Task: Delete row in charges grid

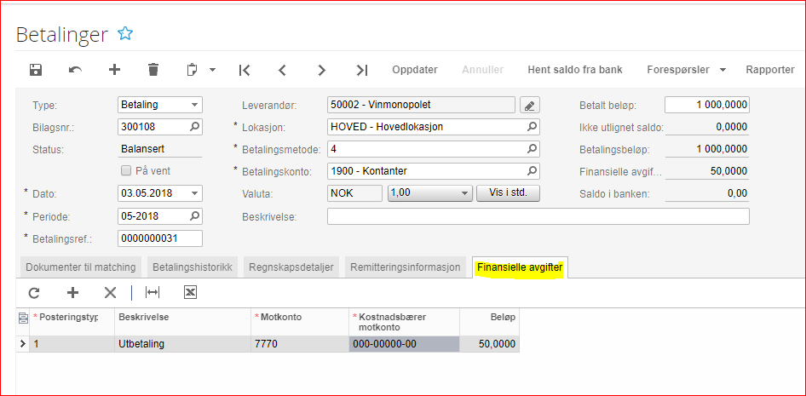Action: [110, 293]
